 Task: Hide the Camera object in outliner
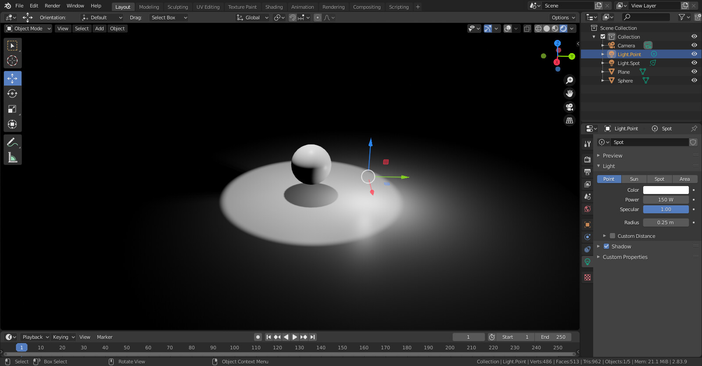pos(694,45)
